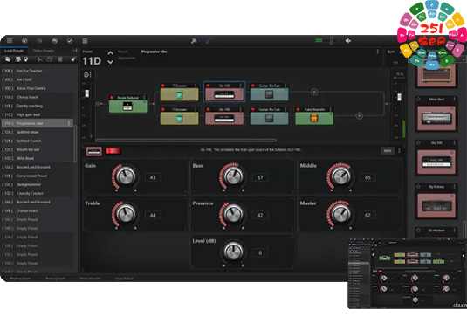This screenshot has width=467, height=317.
Task: Select the Noise Reducer pedal block
Action: pyautogui.click(x=127, y=107)
